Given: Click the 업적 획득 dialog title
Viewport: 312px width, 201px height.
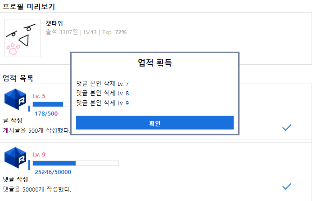Looking at the screenshot, I should pos(154,63).
